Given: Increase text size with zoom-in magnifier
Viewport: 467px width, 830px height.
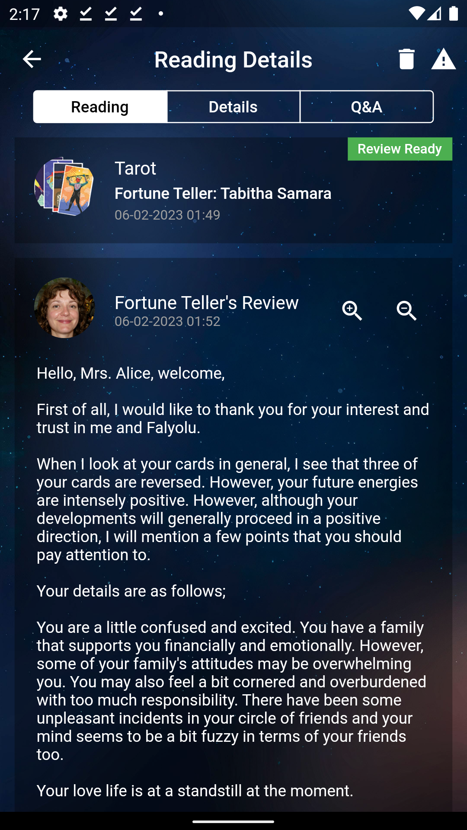Looking at the screenshot, I should [x=352, y=311].
